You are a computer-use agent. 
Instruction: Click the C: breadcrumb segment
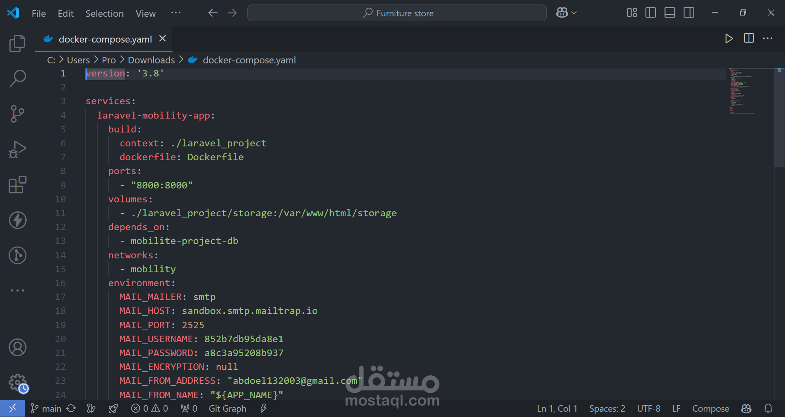tap(51, 60)
